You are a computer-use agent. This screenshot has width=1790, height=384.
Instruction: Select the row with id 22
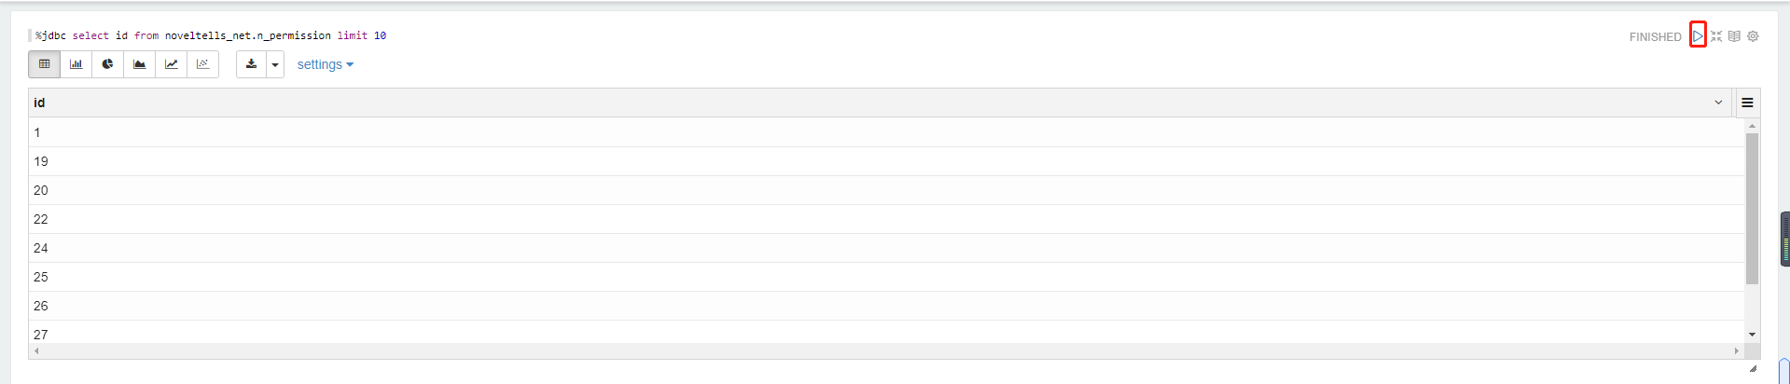click(x=886, y=219)
